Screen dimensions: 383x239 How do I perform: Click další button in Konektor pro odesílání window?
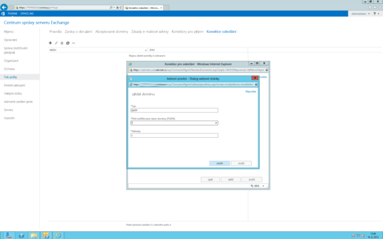pos(231,179)
